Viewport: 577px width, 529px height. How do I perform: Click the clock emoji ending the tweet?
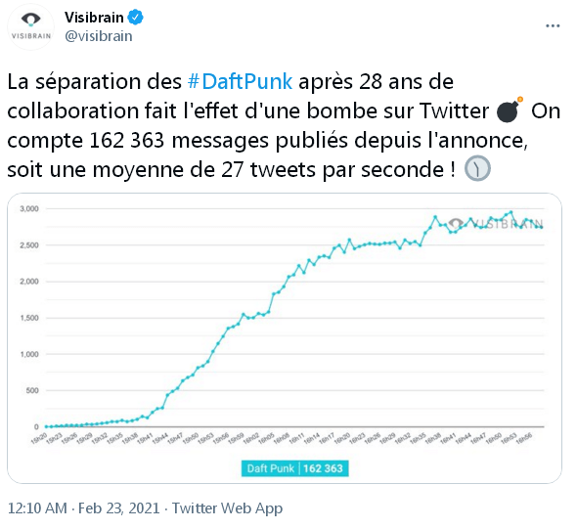477,168
